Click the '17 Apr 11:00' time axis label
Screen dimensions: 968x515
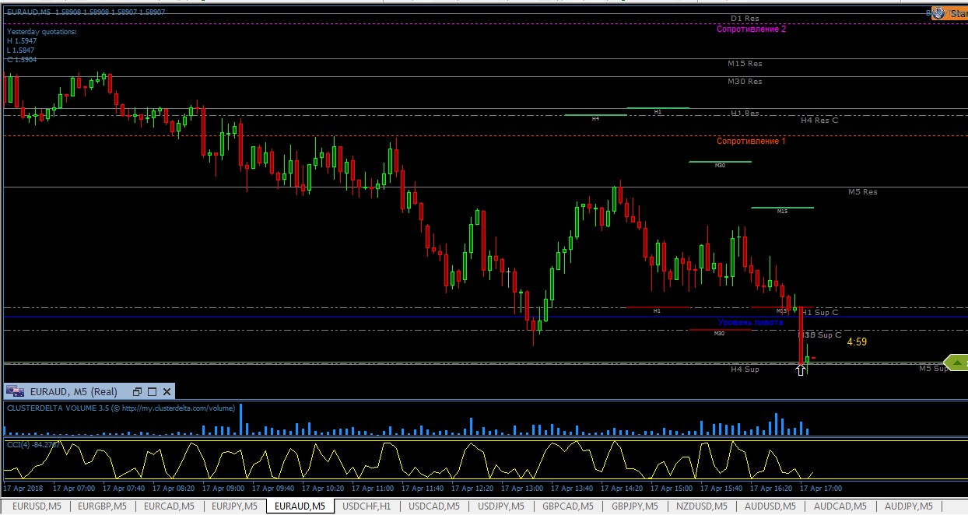[373, 489]
